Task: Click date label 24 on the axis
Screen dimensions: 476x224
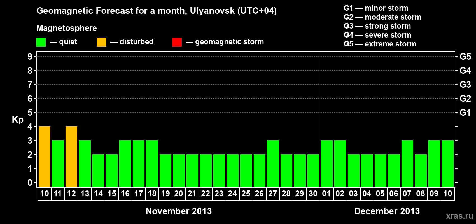Action: tap(232, 193)
